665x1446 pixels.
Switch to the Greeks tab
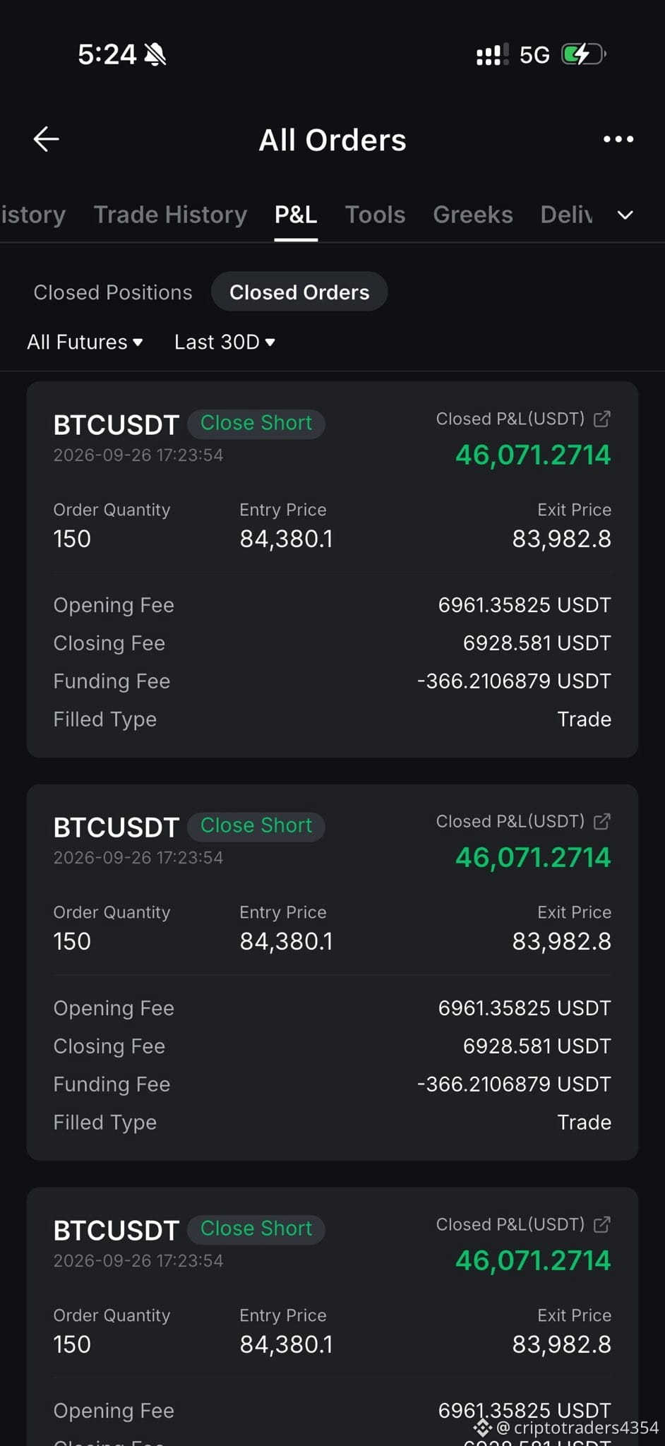click(x=473, y=215)
